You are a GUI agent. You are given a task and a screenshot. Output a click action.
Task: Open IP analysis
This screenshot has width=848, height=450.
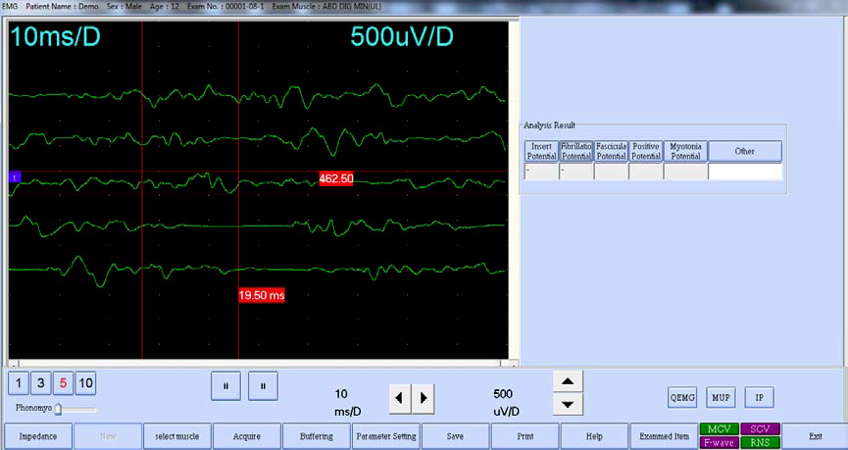(x=760, y=397)
